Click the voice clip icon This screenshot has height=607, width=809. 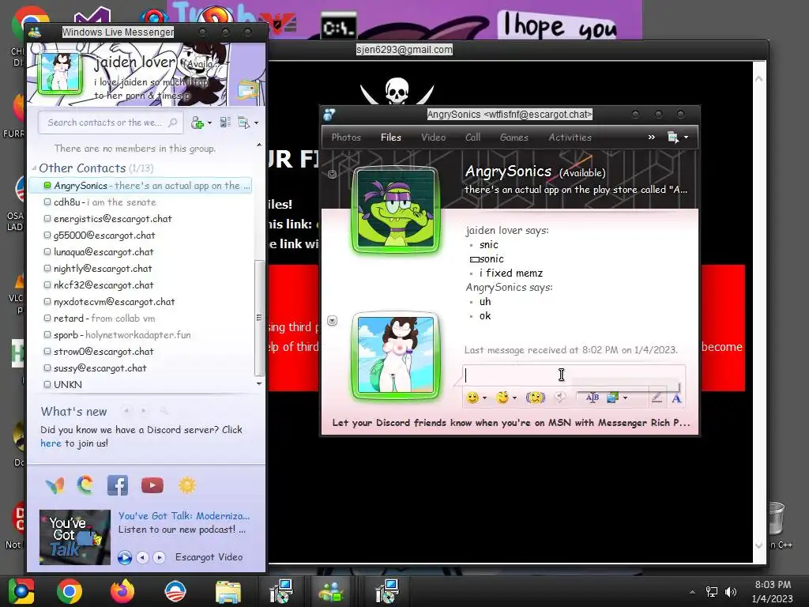[560, 397]
